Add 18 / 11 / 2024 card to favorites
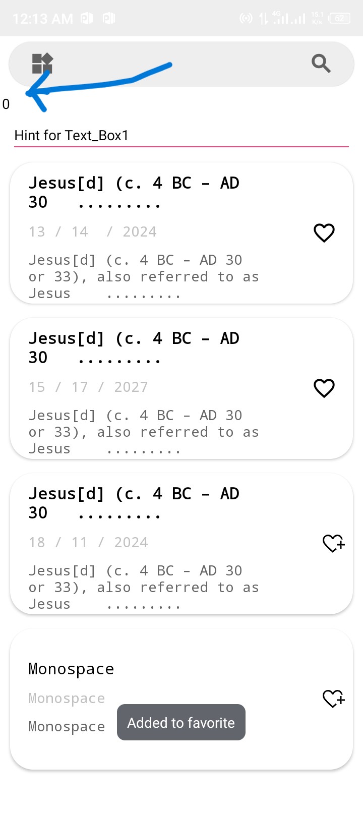 pyautogui.click(x=333, y=543)
